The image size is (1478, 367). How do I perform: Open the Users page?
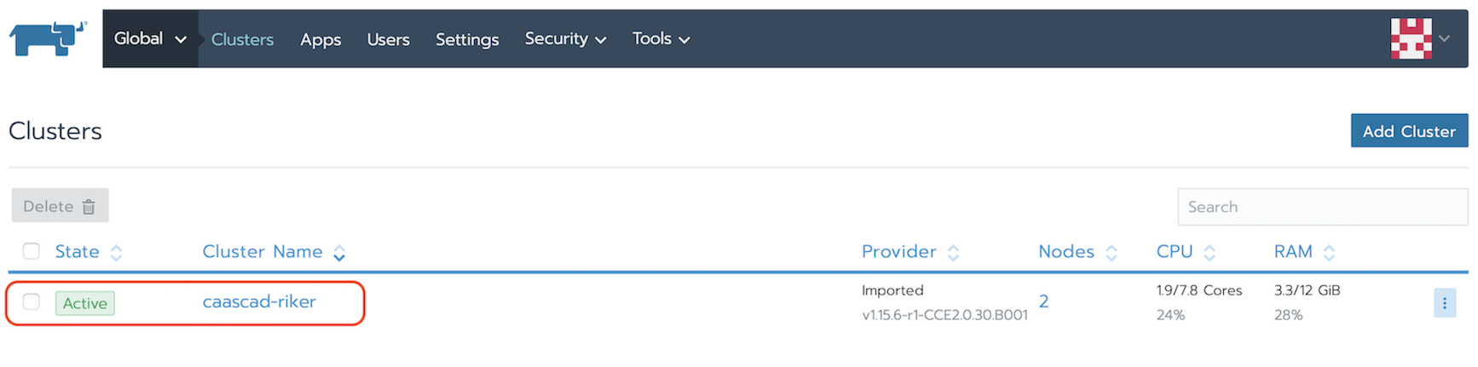389,40
